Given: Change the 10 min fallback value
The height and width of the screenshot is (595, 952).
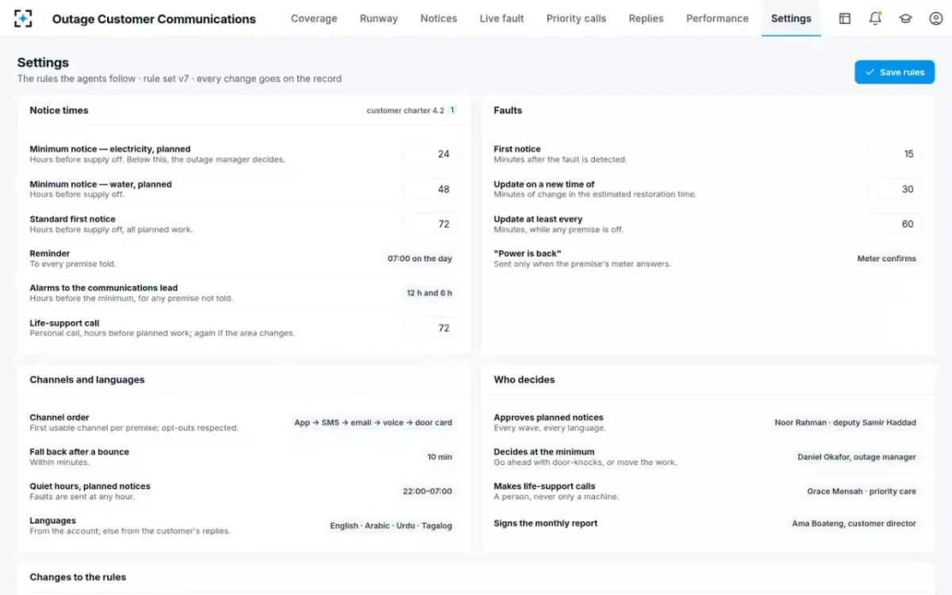Looking at the screenshot, I should [440, 457].
